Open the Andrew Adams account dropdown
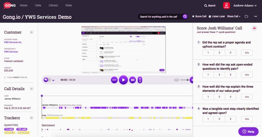The height and width of the screenshot is (137, 262). pos(245,6)
